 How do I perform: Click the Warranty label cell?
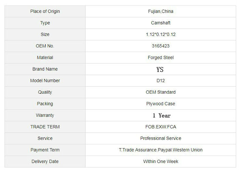tap(45, 115)
